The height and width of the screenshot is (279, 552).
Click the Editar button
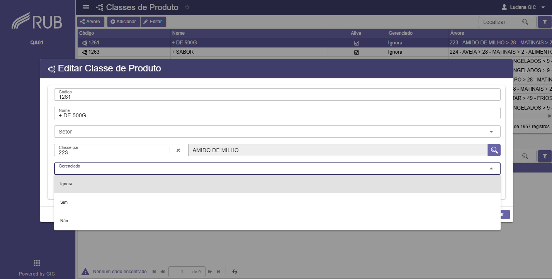click(153, 22)
